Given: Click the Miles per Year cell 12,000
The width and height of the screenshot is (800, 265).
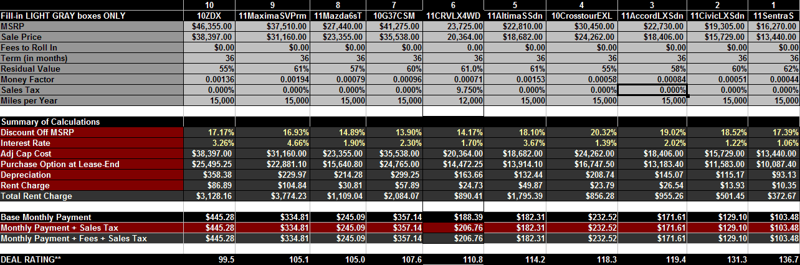Looking at the screenshot, I should click(454, 100).
